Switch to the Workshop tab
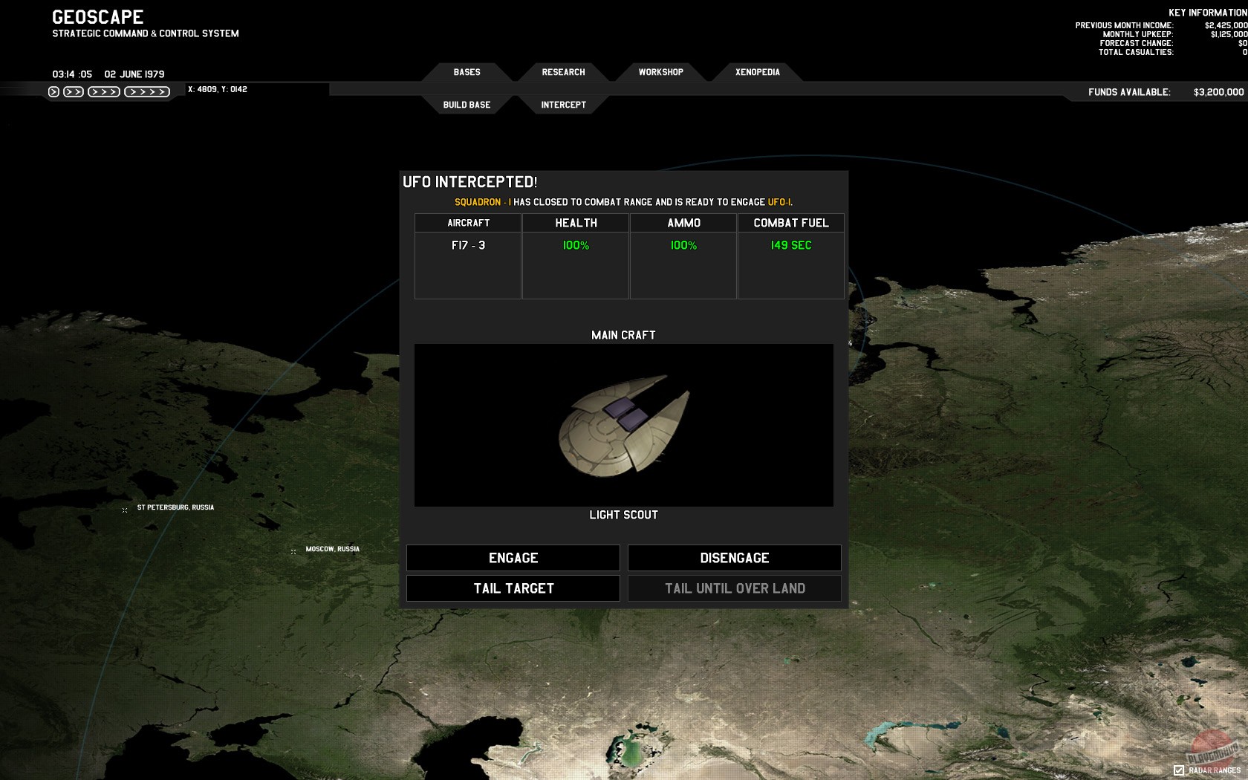 click(x=660, y=72)
